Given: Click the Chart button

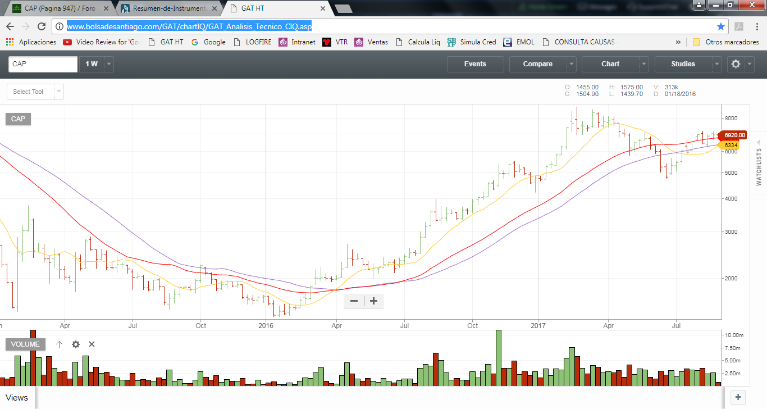Looking at the screenshot, I should (x=610, y=64).
